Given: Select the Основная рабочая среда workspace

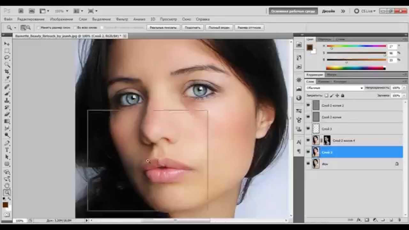Looking at the screenshot, I should (x=293, y=11).
